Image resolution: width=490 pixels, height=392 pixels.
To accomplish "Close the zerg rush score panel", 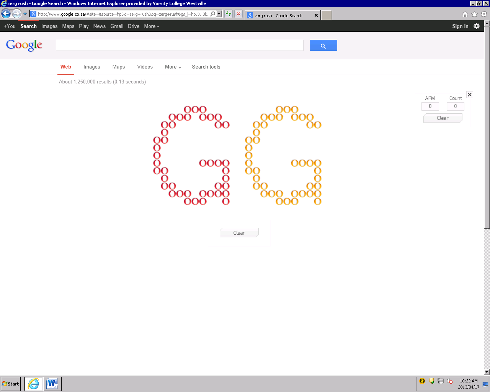I will pyautogui.click(x=470, y=95).
